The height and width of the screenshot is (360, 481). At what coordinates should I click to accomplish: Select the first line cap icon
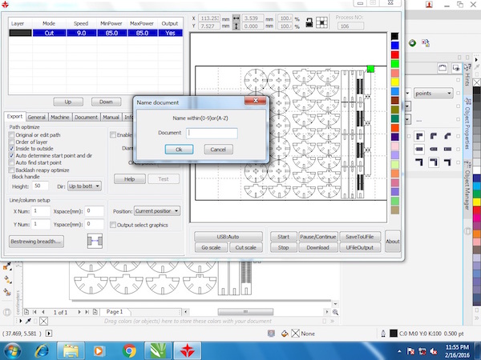(x=419, y=149)
